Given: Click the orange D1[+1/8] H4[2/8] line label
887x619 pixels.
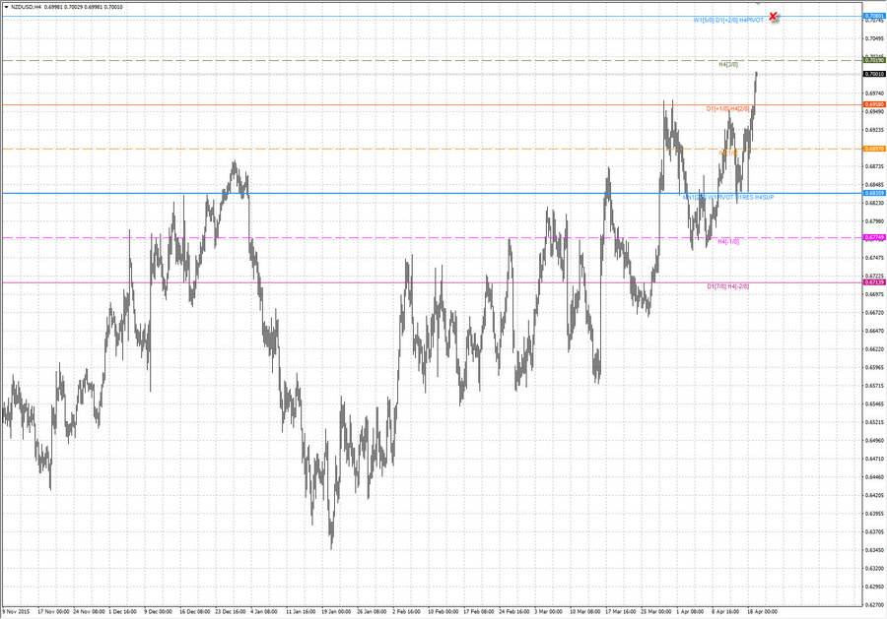Looking at the screenshot, I should click(x=727, y=107).
